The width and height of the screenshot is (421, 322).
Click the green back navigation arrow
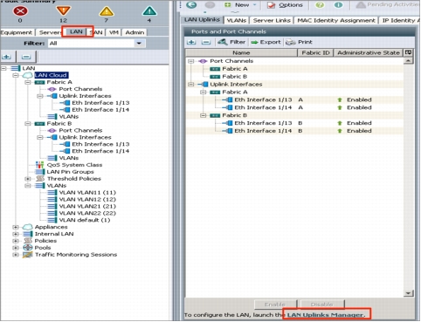pos(191,5)
